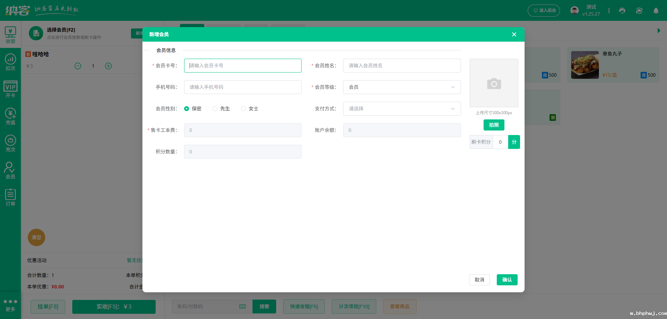Click the 选择会员[F2] text
Viewport: 667px width, 319px height.
[x=61, y=30]
